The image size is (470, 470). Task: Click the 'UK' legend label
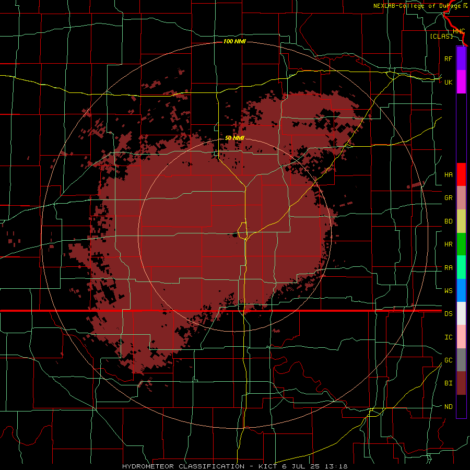tap(448, 82)
